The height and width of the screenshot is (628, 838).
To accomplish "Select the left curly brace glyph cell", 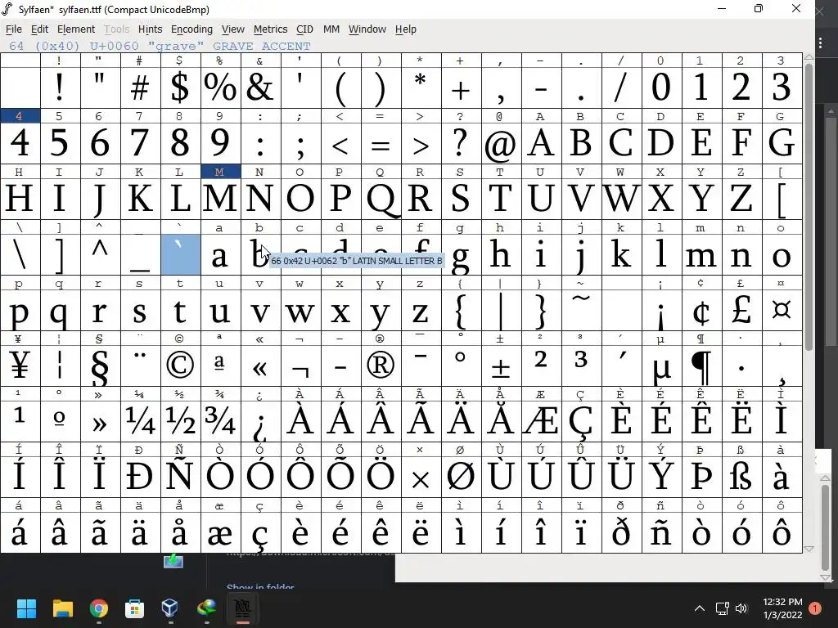I will pyautogui.click(x=462, y=310).
